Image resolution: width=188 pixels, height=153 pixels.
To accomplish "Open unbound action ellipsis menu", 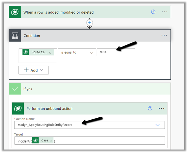I will [x=161, y=108].
